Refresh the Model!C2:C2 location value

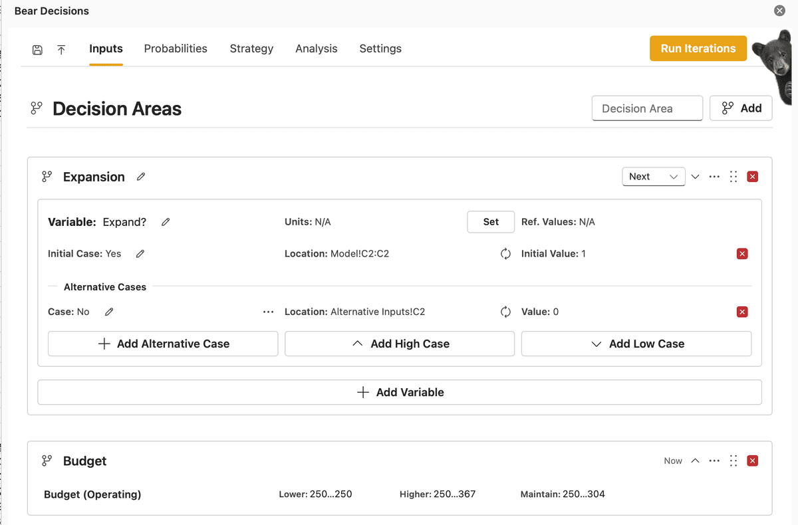pyautogui.click(x=505, y=254)
